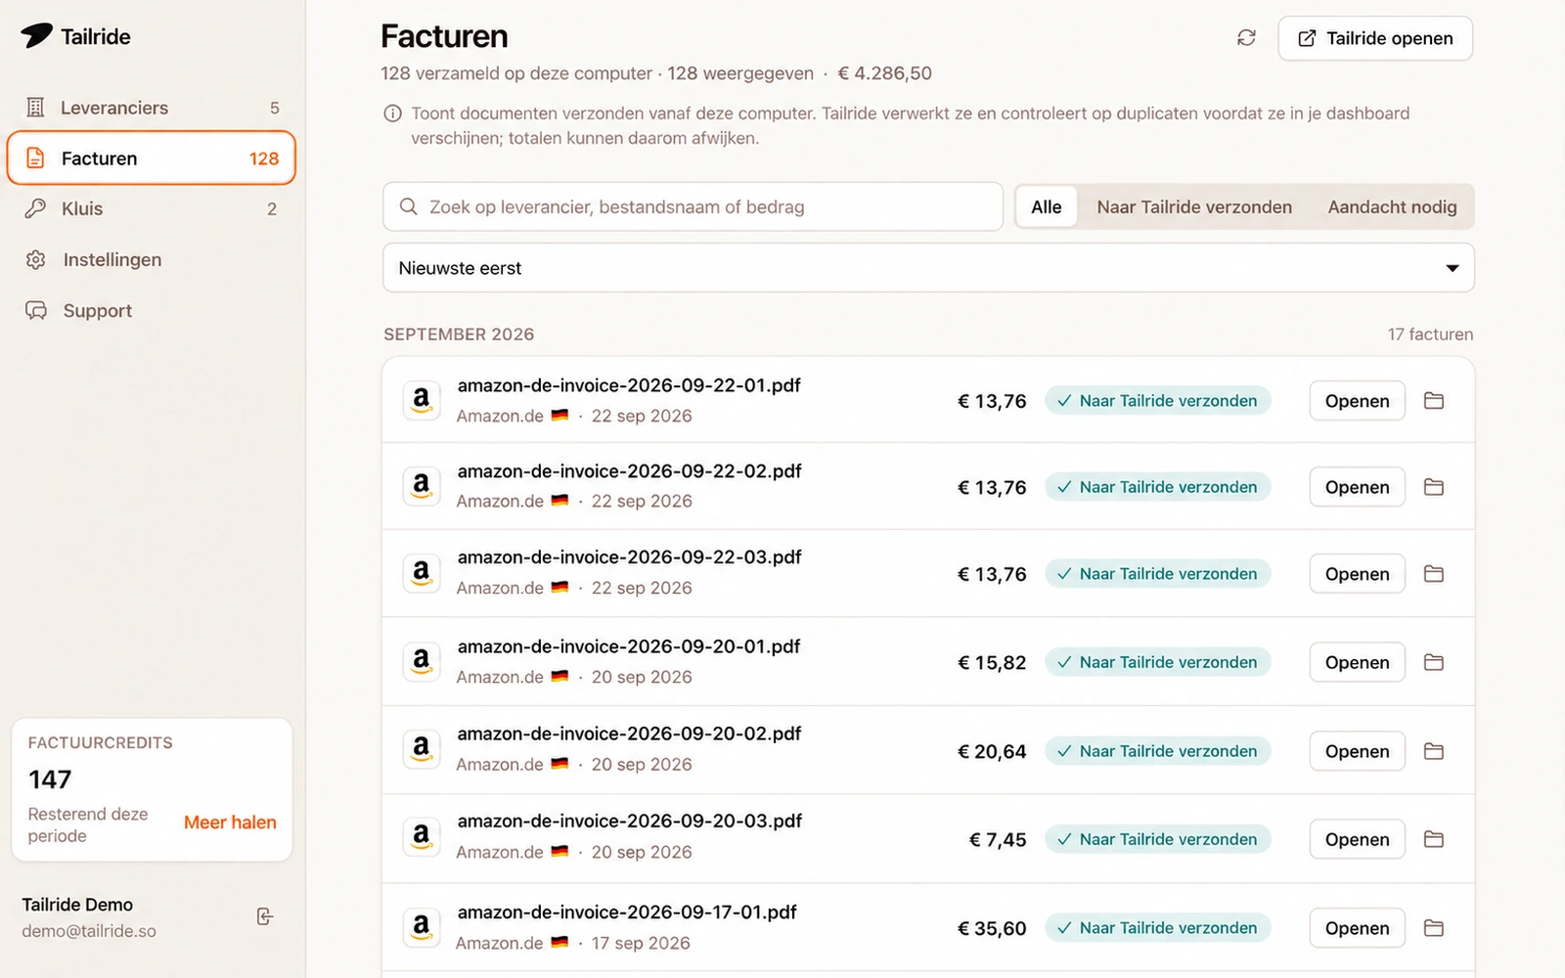Open folder icon for amazon-de-invoice-2026-09-20-02.pdf
This screenshot has width=1565, height=978.
click(x=1434, y=751)
